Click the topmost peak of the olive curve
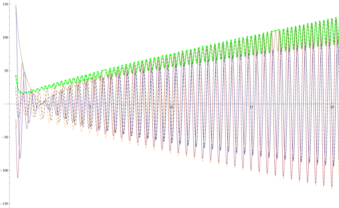339x208 pixels. 16,5
